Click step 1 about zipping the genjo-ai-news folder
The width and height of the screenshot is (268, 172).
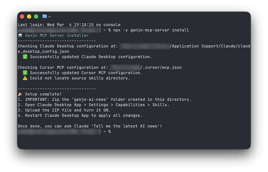tap(104, 99)
